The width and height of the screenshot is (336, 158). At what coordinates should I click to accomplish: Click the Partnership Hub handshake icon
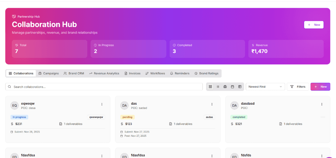click(x=14, y=16)
